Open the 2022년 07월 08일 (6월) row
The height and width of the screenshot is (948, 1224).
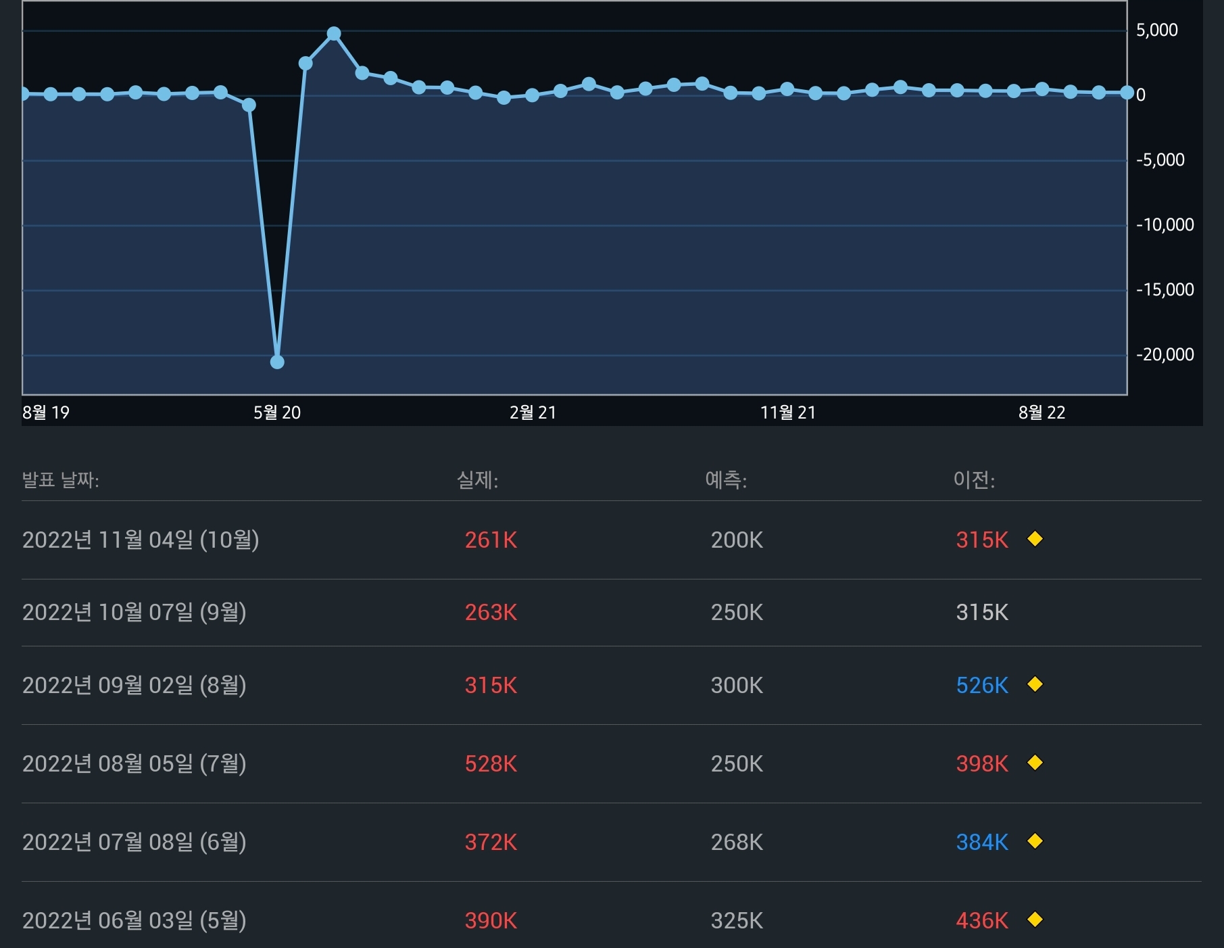611,843
